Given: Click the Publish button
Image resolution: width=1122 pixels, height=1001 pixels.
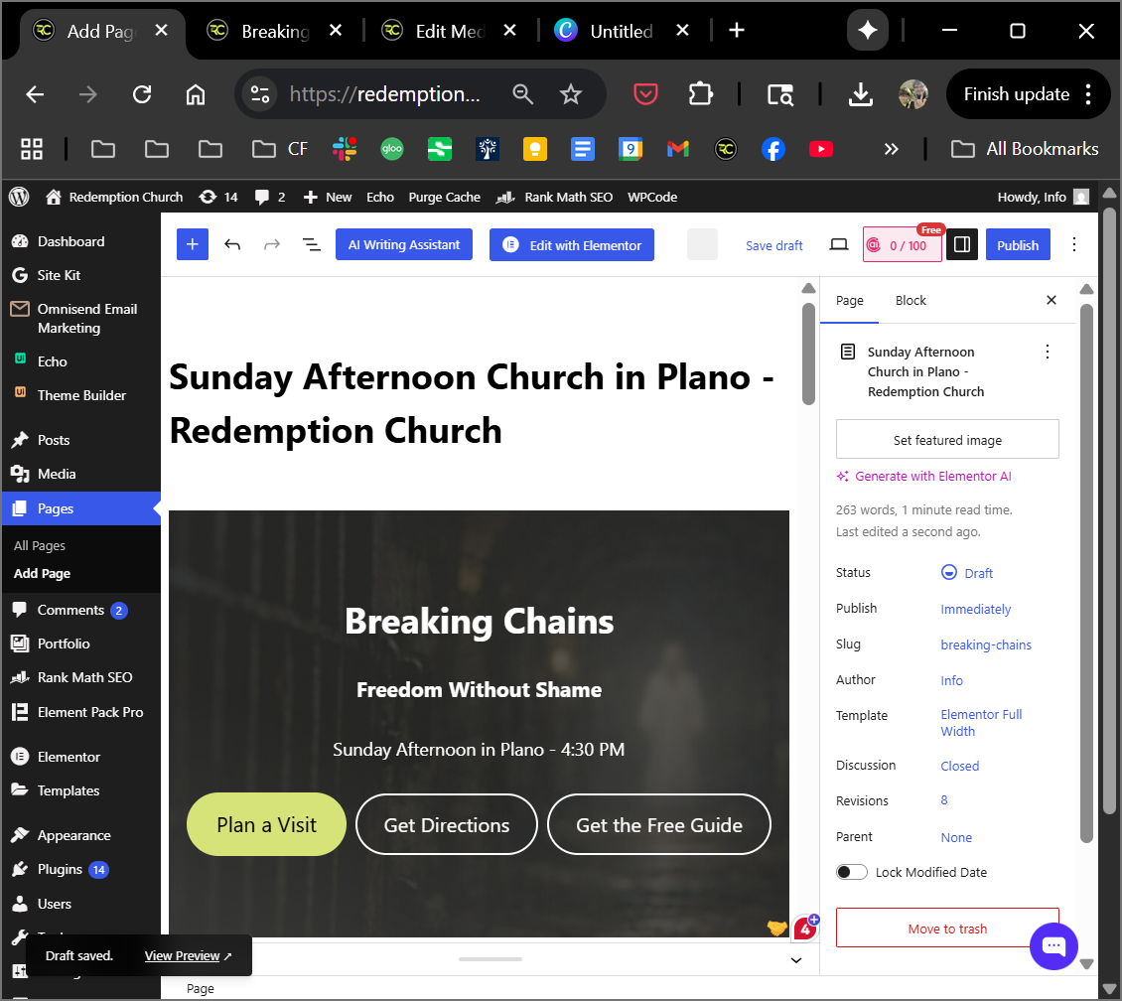Looking at the screenshot, I should point(1018,245).
